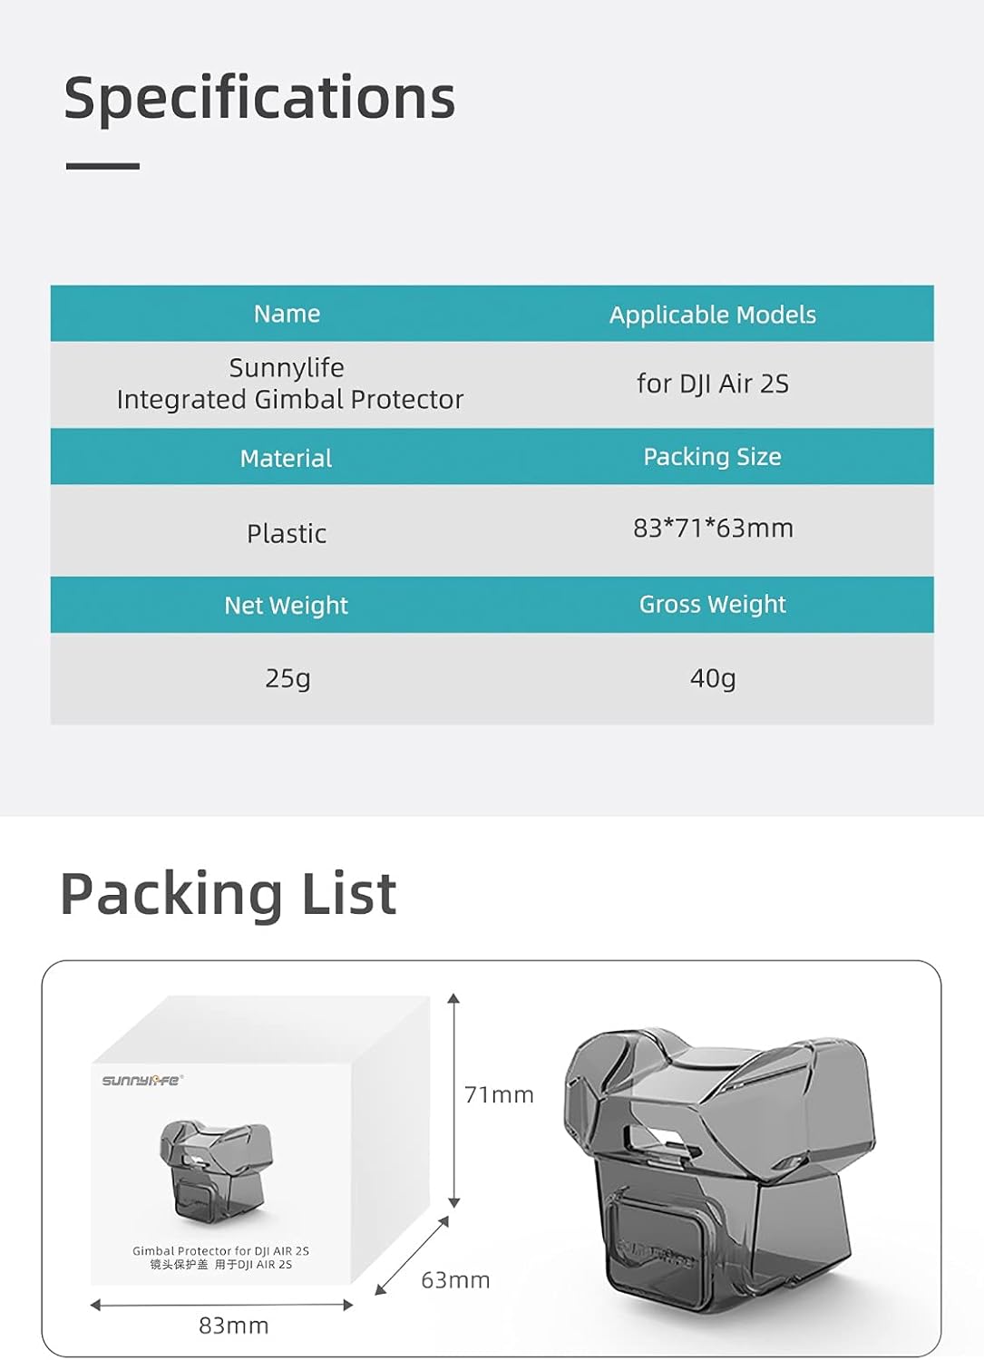Click the "Packing Size" header cell
This screenshot has height=1360, width=984.
712,457
